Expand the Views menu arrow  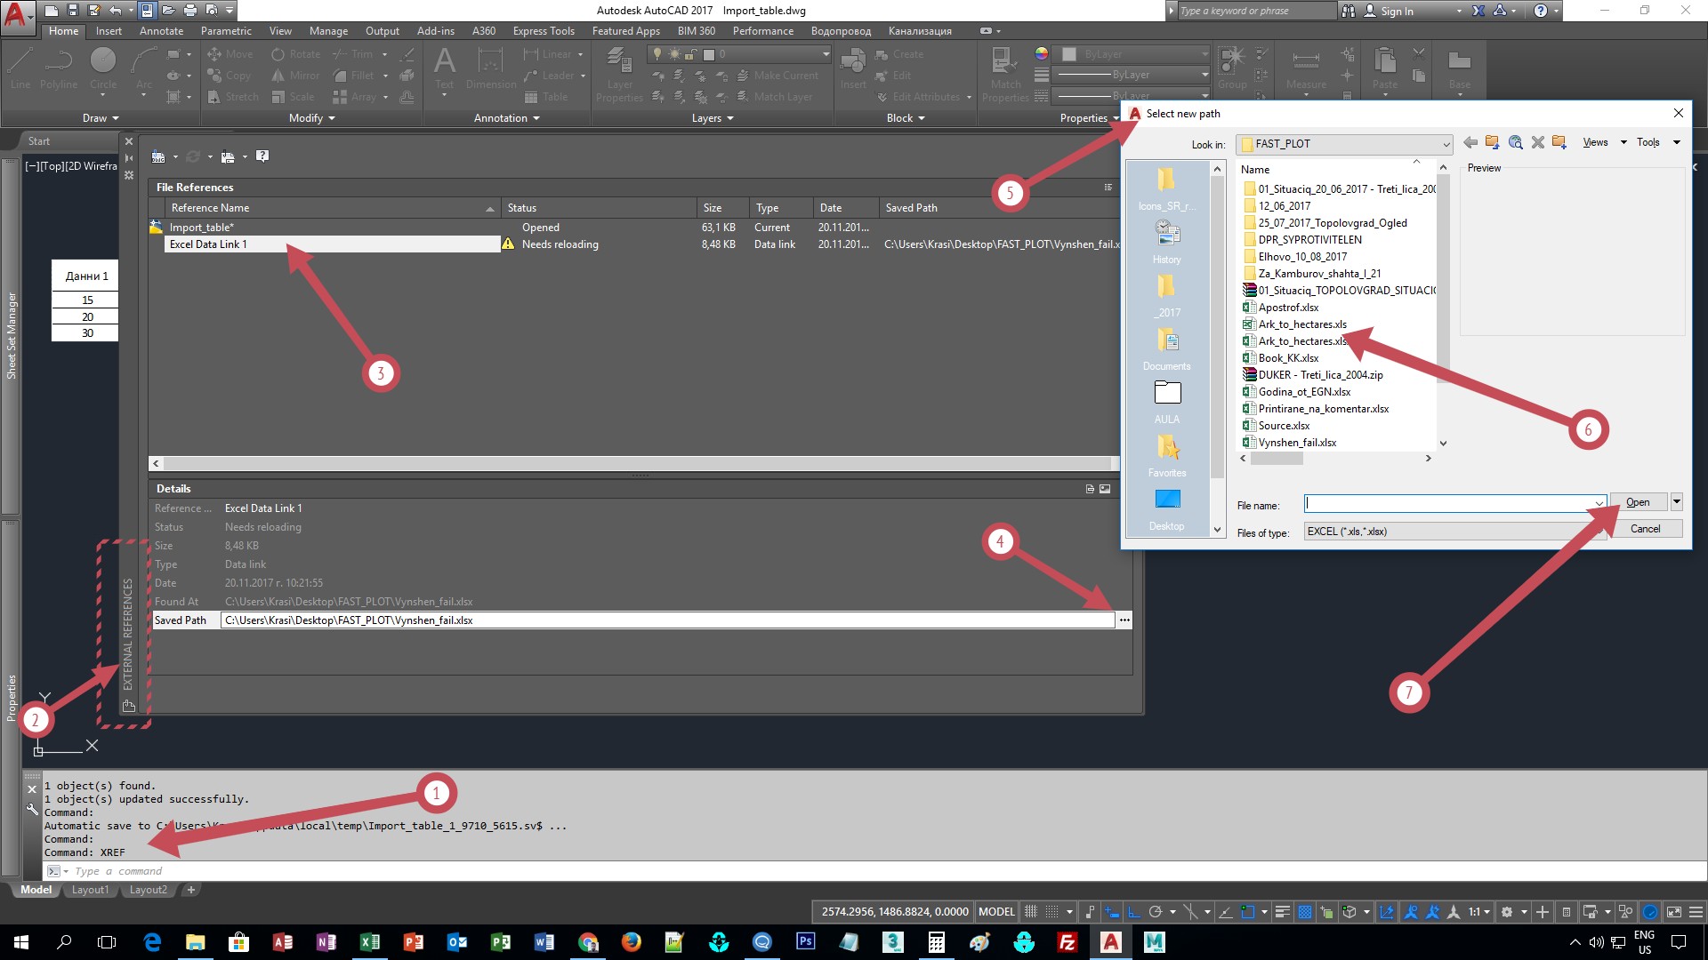click(x=1623, y=142)
